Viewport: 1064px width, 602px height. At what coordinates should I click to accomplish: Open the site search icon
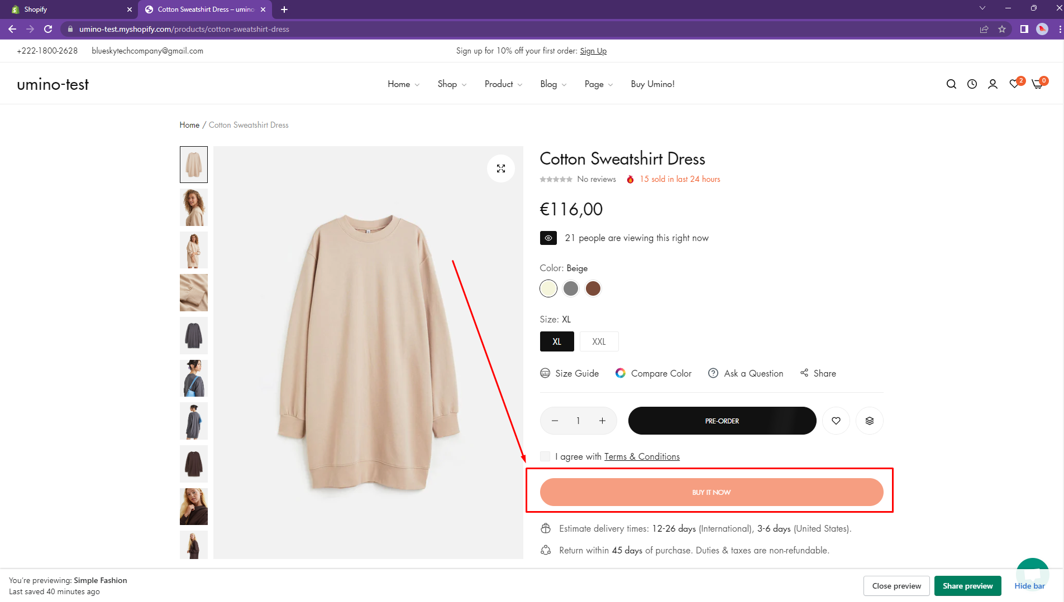(x=951, y=84)
